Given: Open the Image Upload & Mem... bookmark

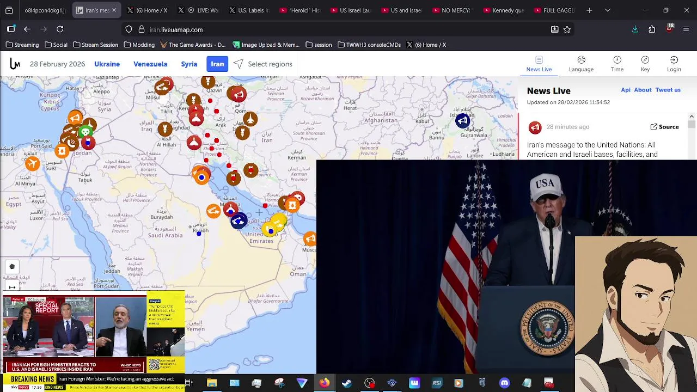Looking at the screenshot, I should coord(266,45).
